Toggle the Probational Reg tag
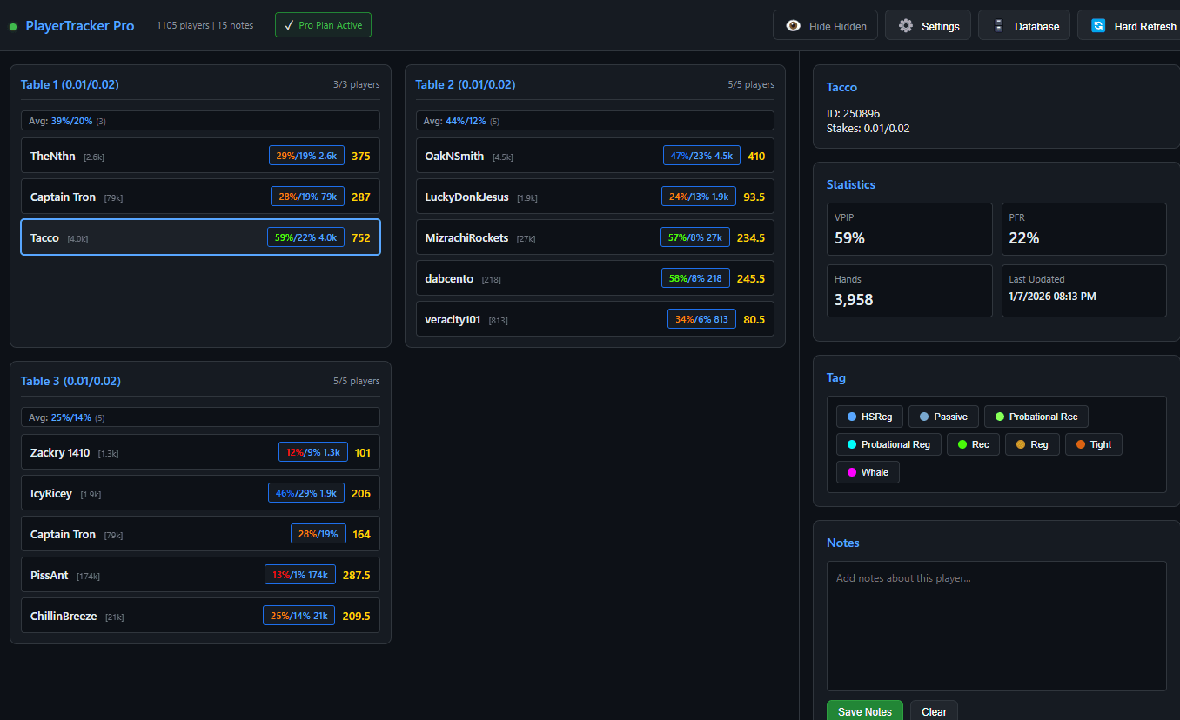The image size is (1180, 720). (888, 444)
